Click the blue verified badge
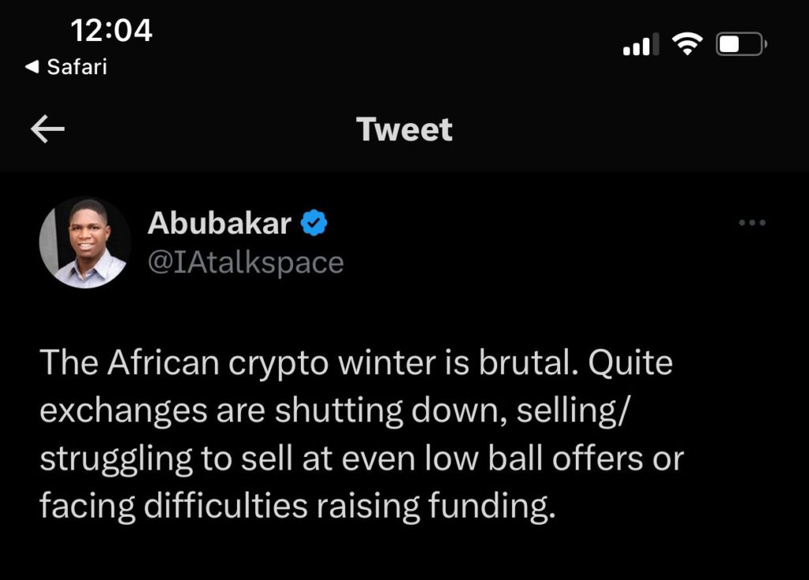This screenshot has height=580, width=809. click(x=315, y=225)
